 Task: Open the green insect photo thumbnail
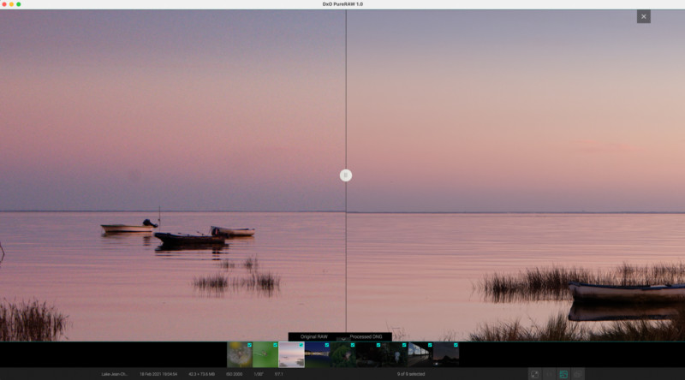point(265,354)
